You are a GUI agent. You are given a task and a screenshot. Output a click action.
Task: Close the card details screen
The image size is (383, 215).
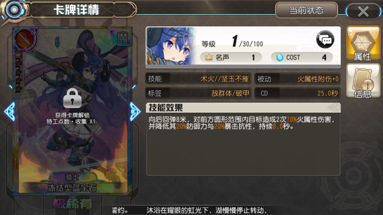363,11
